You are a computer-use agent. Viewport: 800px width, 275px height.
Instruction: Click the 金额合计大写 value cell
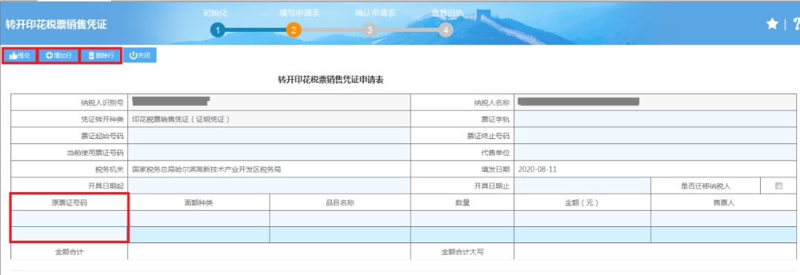point(656,251)
